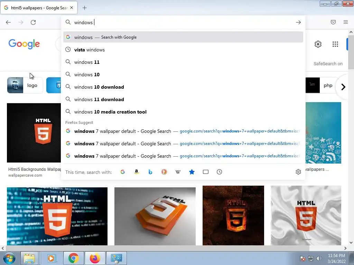This screenshot has width=354, height=265.
Task: Open File Explorer from the taskbar
Action: [x=29, y=258]
